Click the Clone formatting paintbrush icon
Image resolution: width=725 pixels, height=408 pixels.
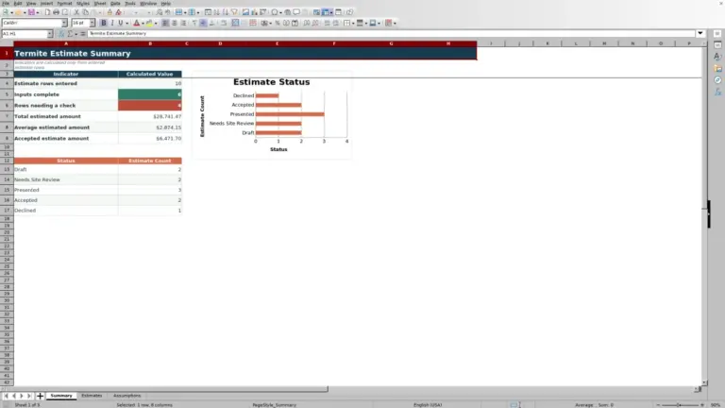point(110,12)
